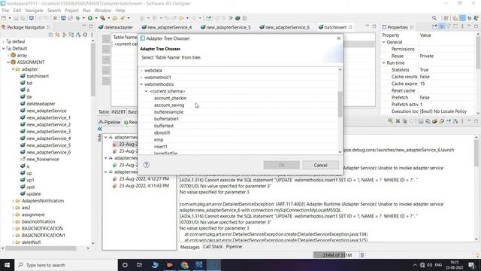Select the INSERT tab in editor
This screenshot has width=481, height=271.
point(119,112)
